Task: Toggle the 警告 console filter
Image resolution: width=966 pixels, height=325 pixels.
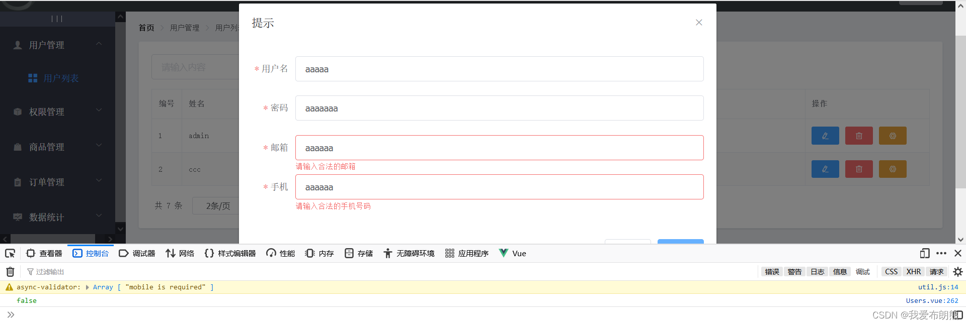Action: pos(794,272)
